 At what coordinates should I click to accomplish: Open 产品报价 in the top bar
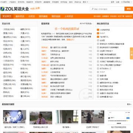(13, 2)
